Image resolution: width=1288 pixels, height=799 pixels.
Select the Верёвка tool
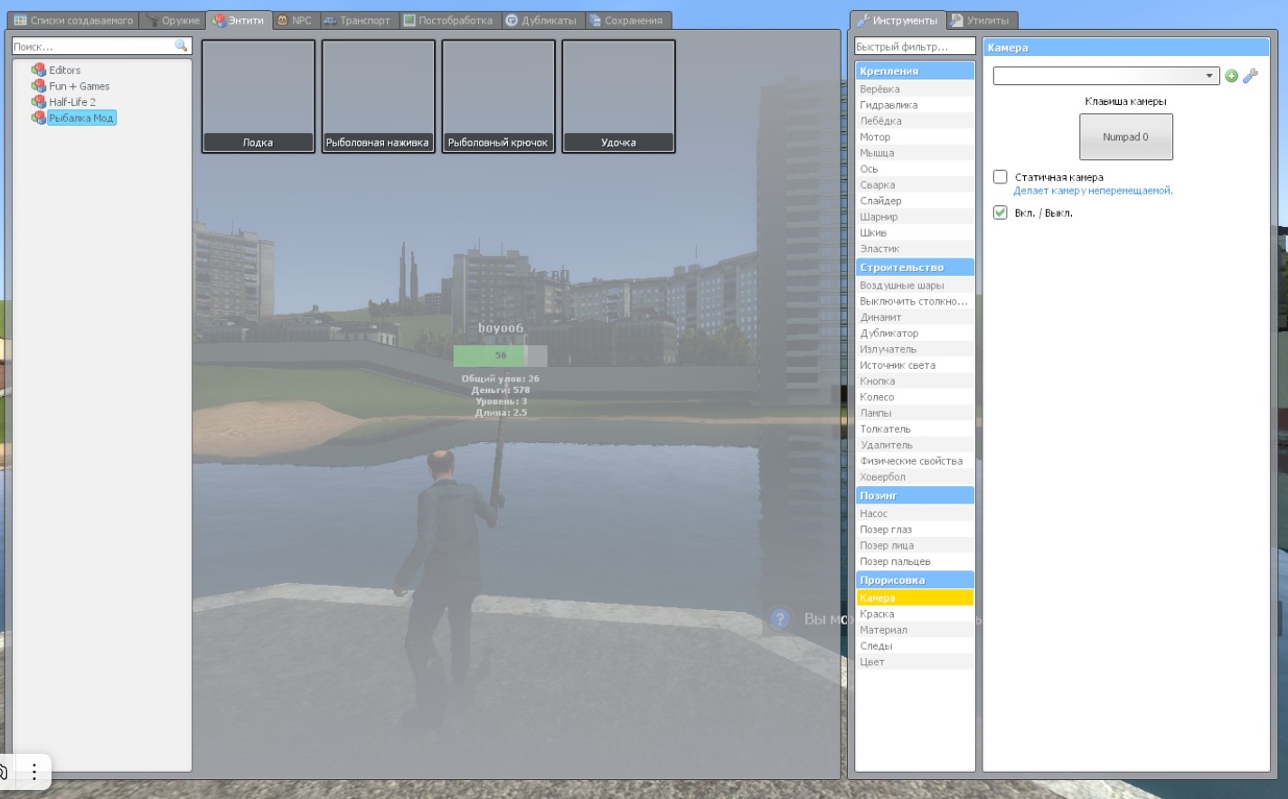point(915,89)
